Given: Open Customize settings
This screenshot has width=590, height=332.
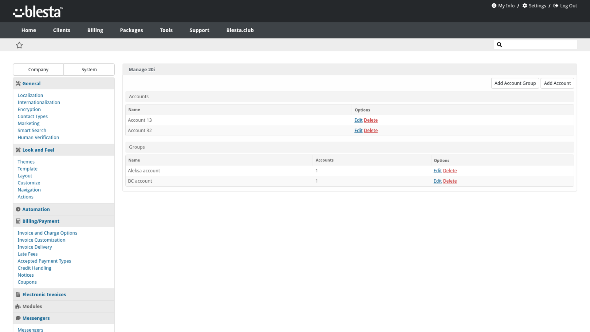Looking at the screenshot, I should tap(29, 183).
